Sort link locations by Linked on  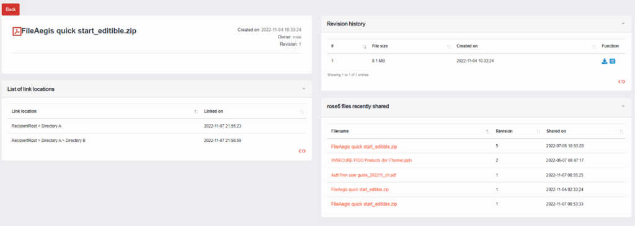[x=302, y=111]
